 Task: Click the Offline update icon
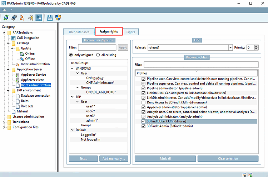[22, 59]
